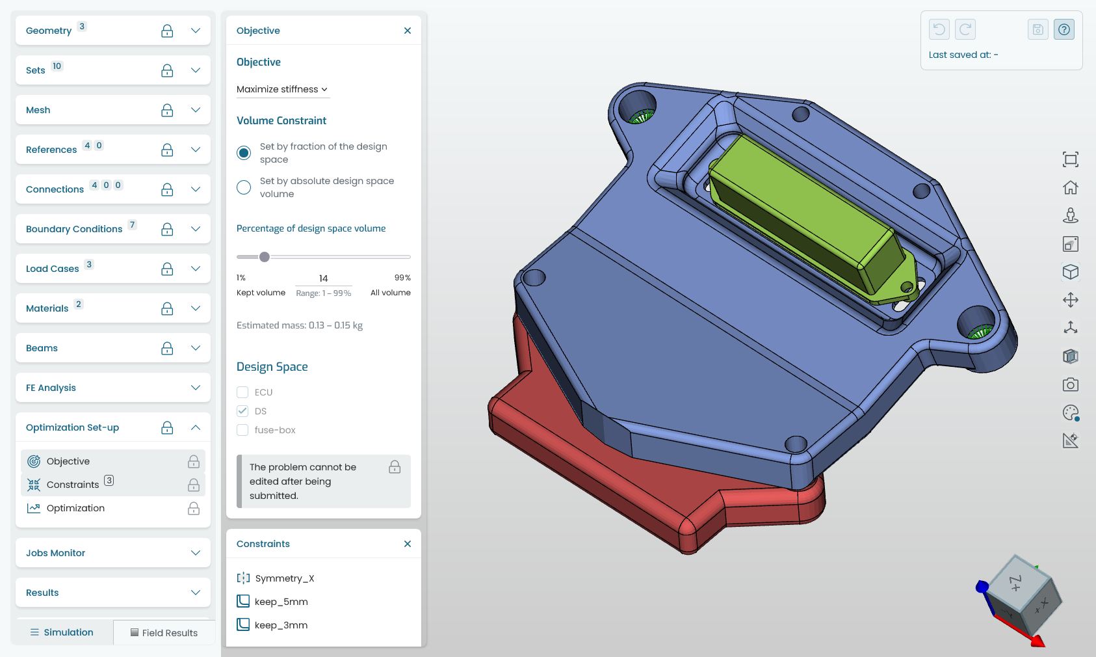1096x657 pixels.
Task: Click the Materials lock icon
Action: (167, 308)
